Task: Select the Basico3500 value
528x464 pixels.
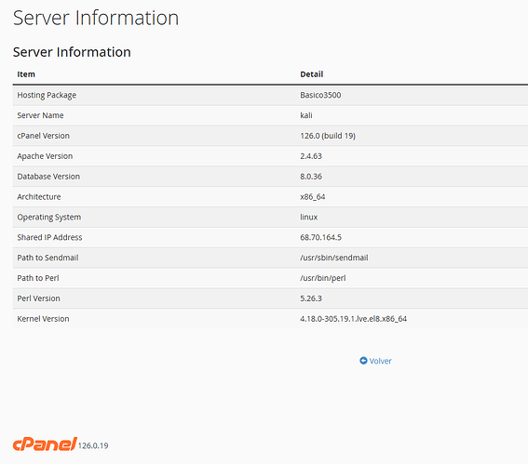Action: [x=320, y=95]
